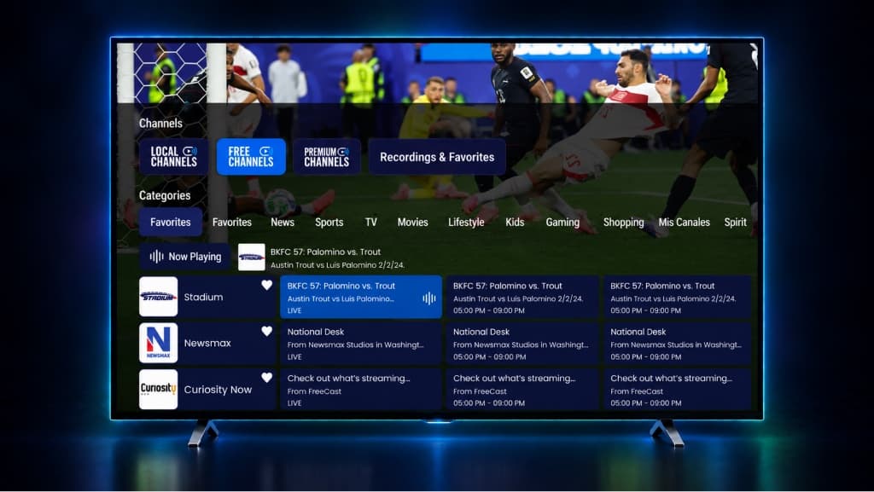Viewport: 874px width, 492px height.
Task: Click the Stadium logo in Now Playing bar
Action: pos(252,258)
